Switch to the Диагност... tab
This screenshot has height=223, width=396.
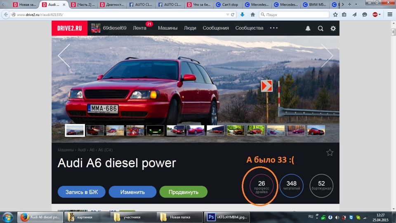click(x=112, y=5)
